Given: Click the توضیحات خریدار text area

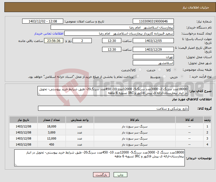Looking at the screenshot, I should (x=99, y=158).
